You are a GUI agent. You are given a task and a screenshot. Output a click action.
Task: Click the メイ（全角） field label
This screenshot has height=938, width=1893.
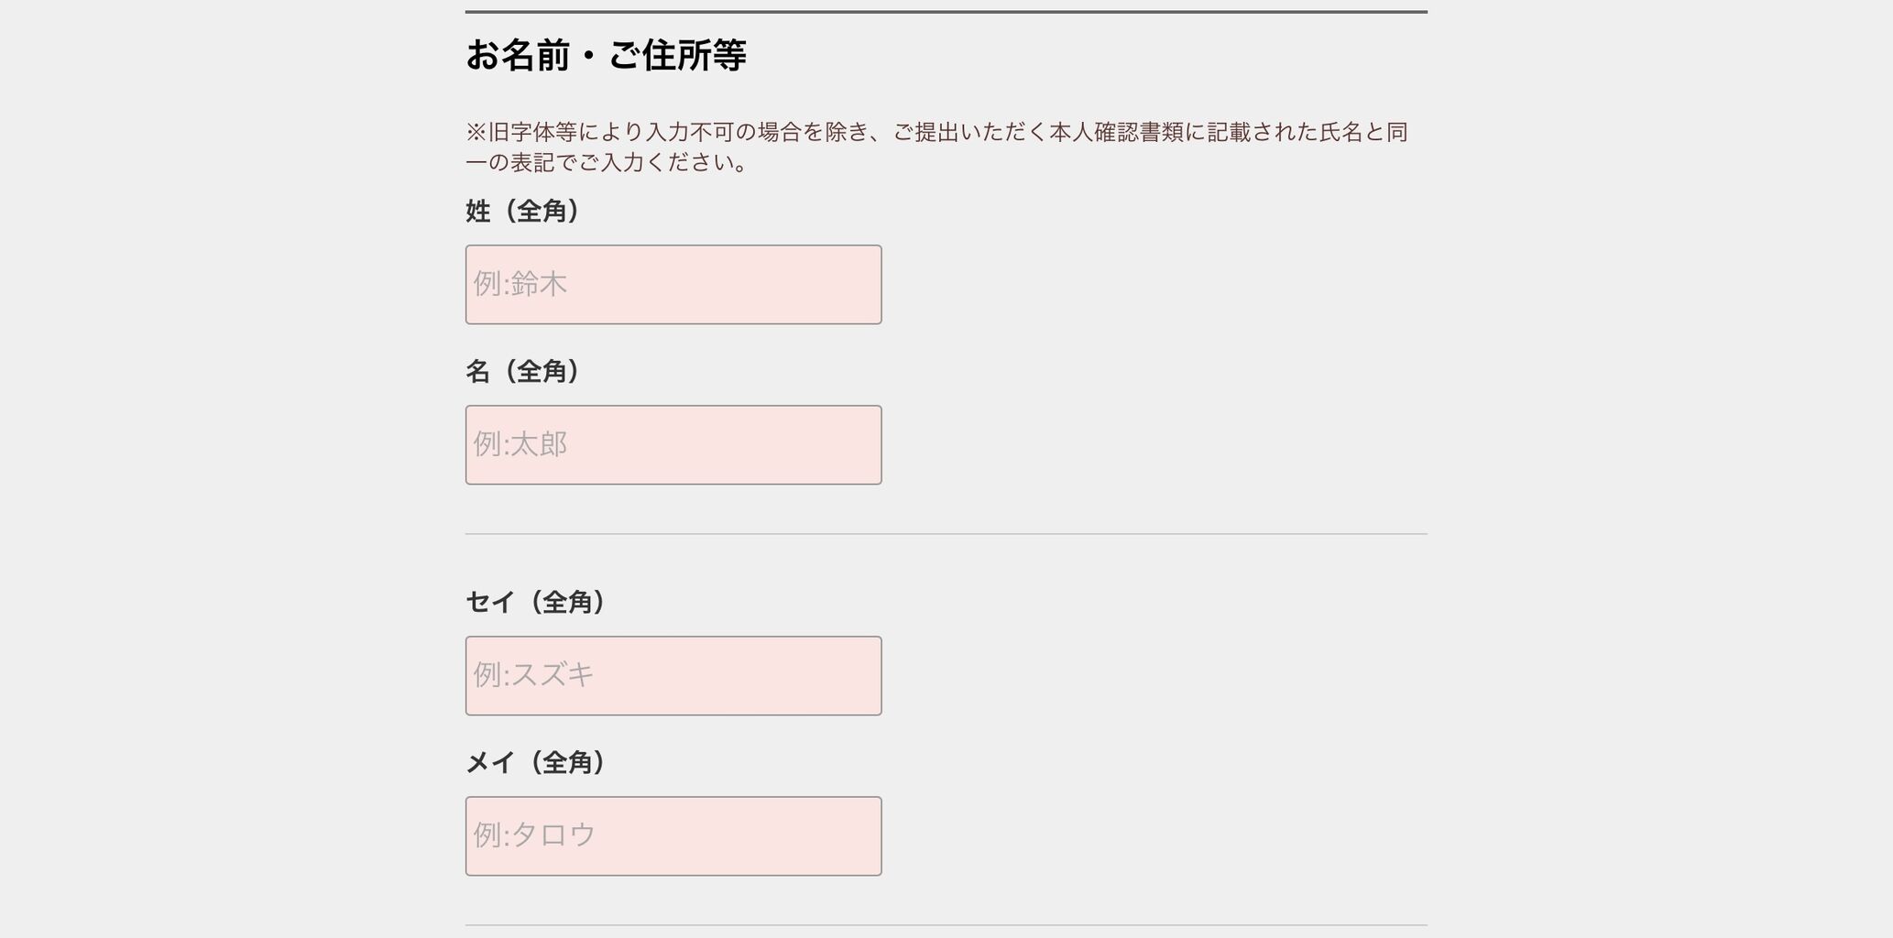[535, 763]
